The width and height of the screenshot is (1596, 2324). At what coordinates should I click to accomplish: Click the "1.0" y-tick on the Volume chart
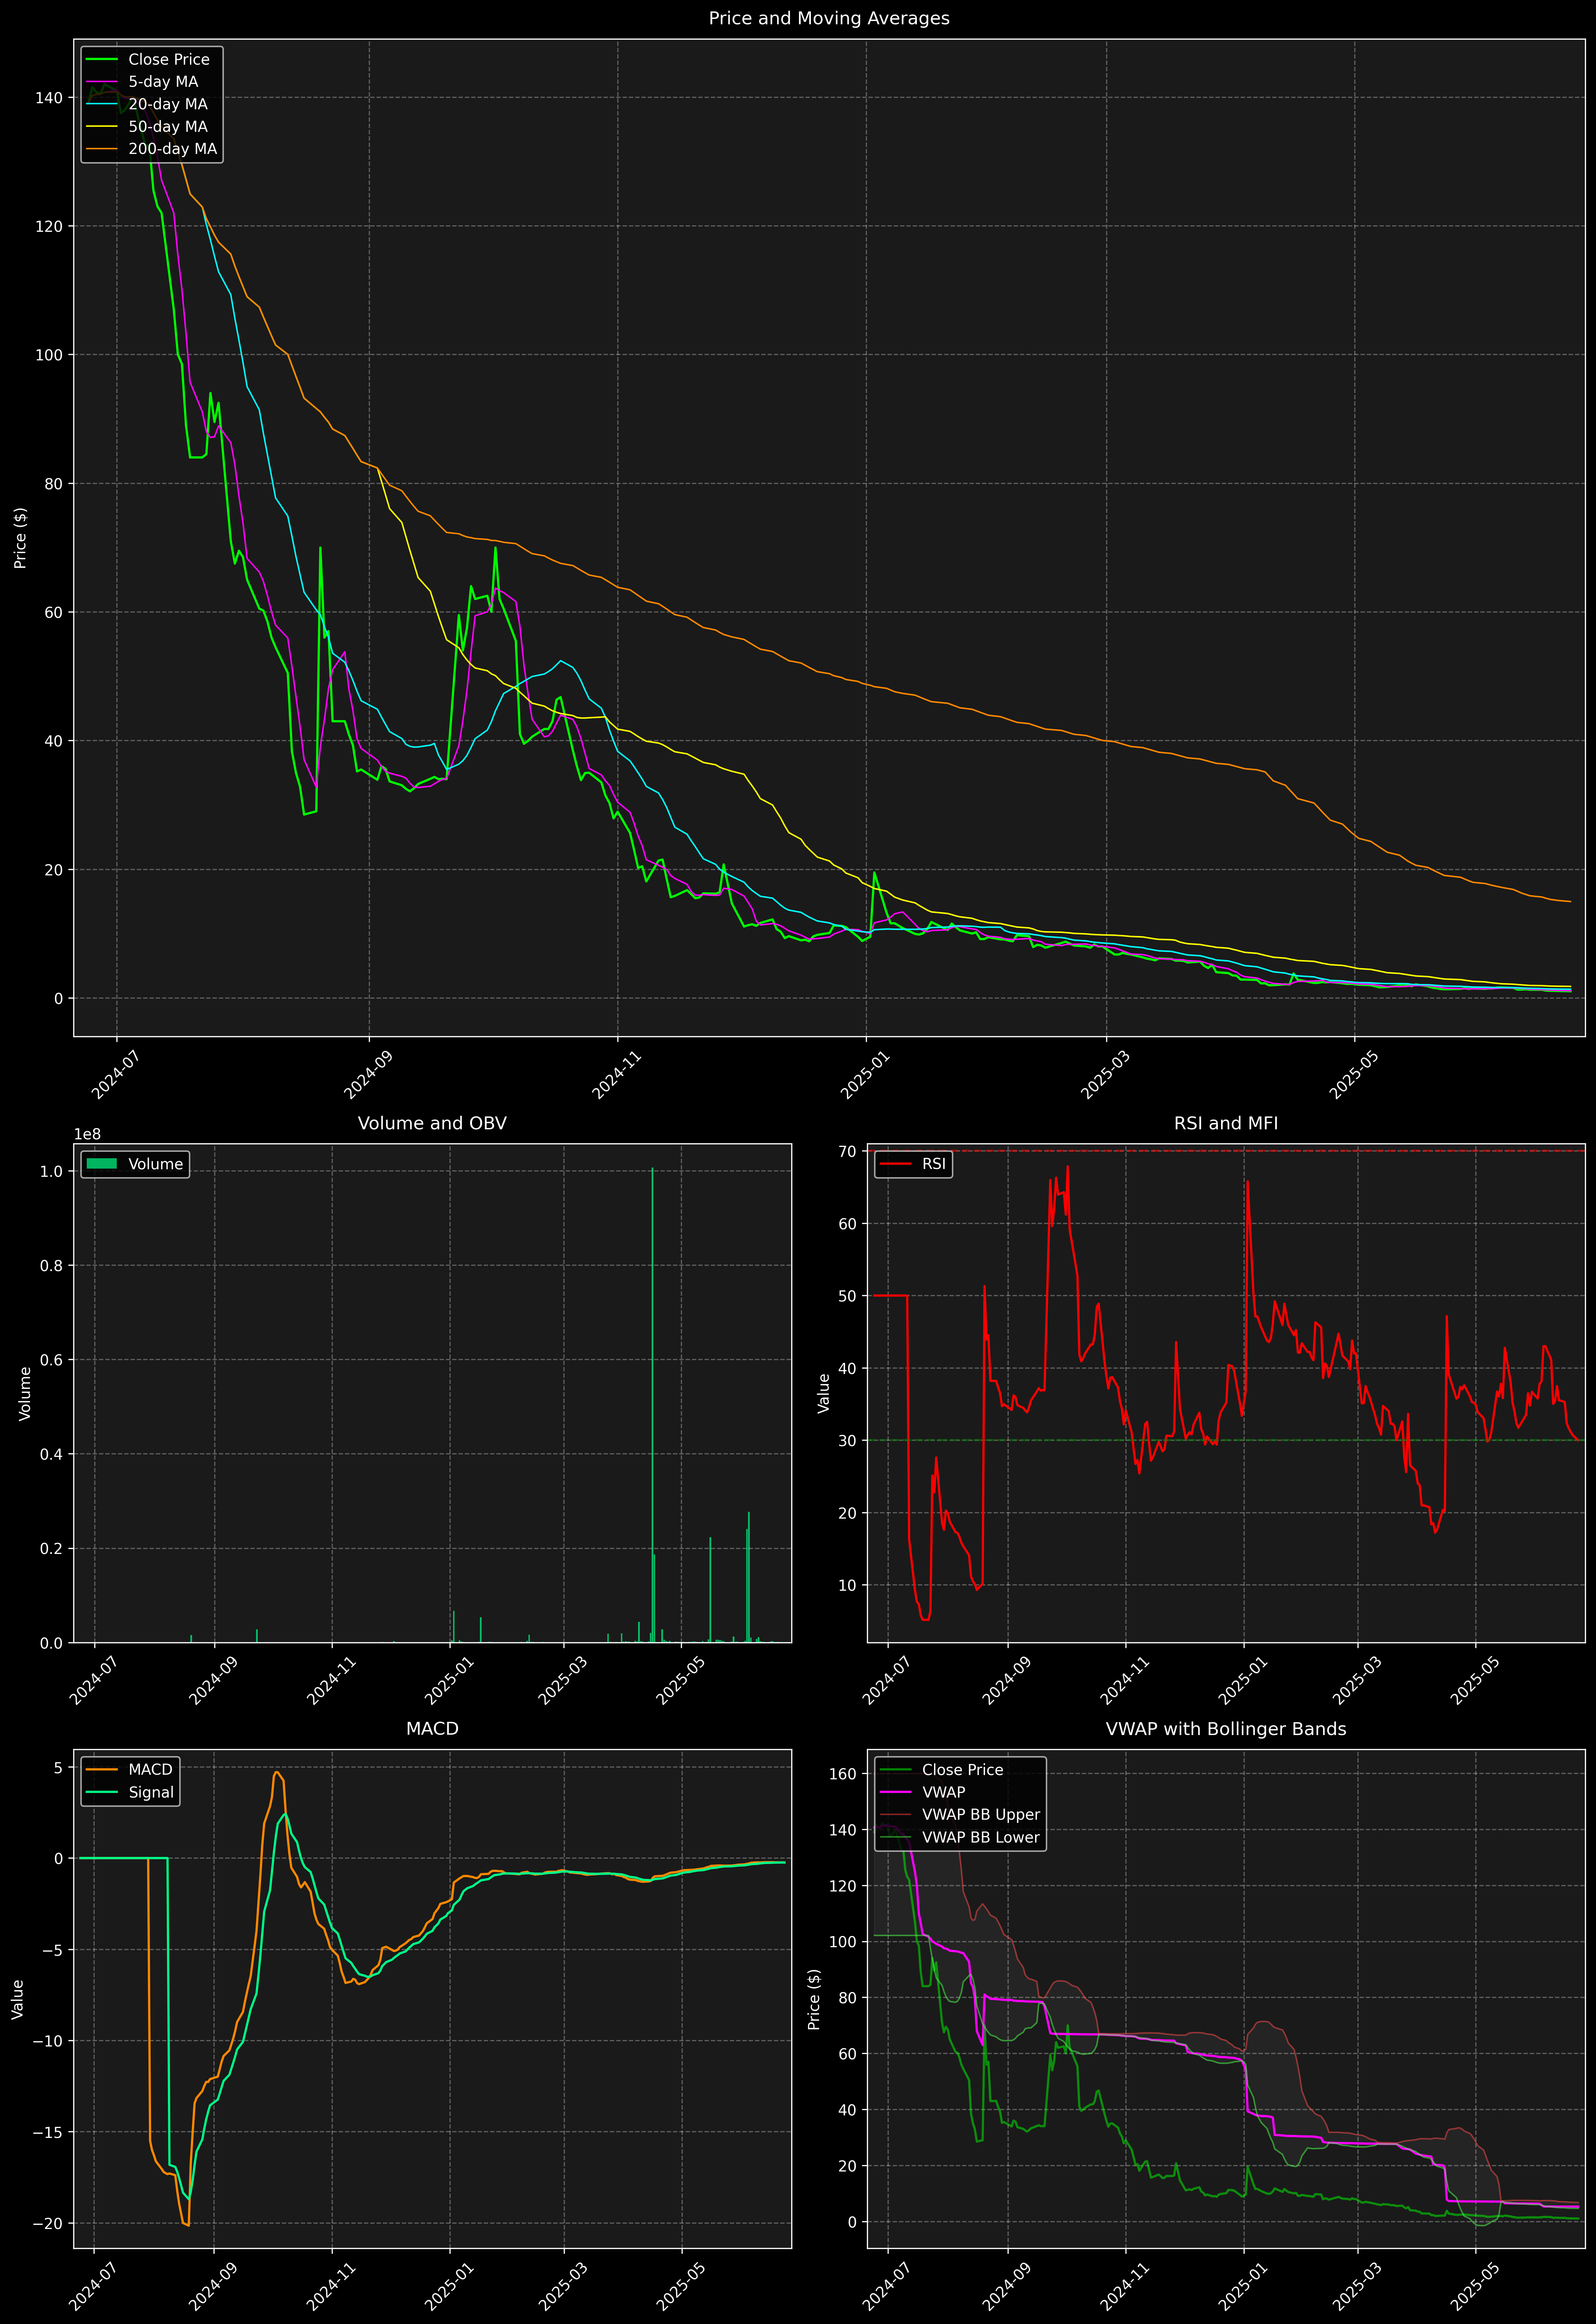pyautogui.click(x=52, y=1171)
